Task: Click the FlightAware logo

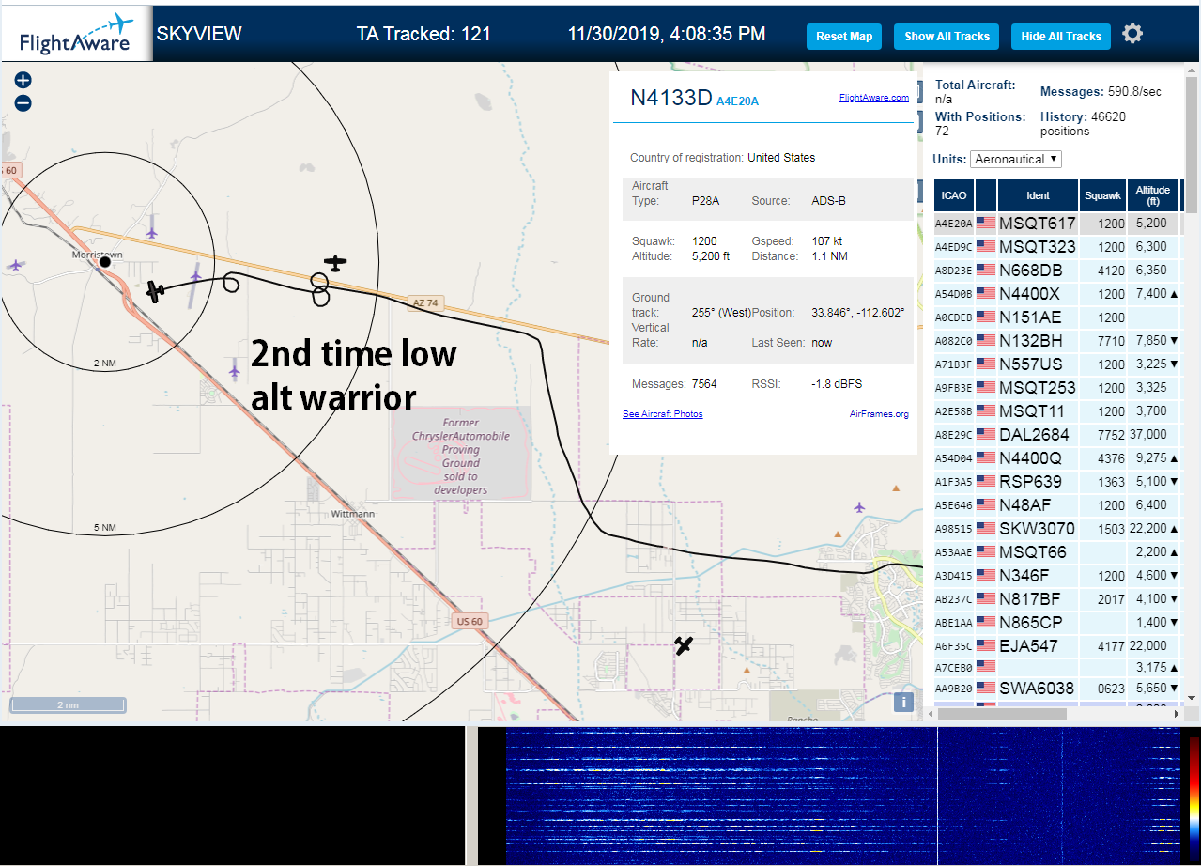Action: pyautogui.click(x=76, y=36)
